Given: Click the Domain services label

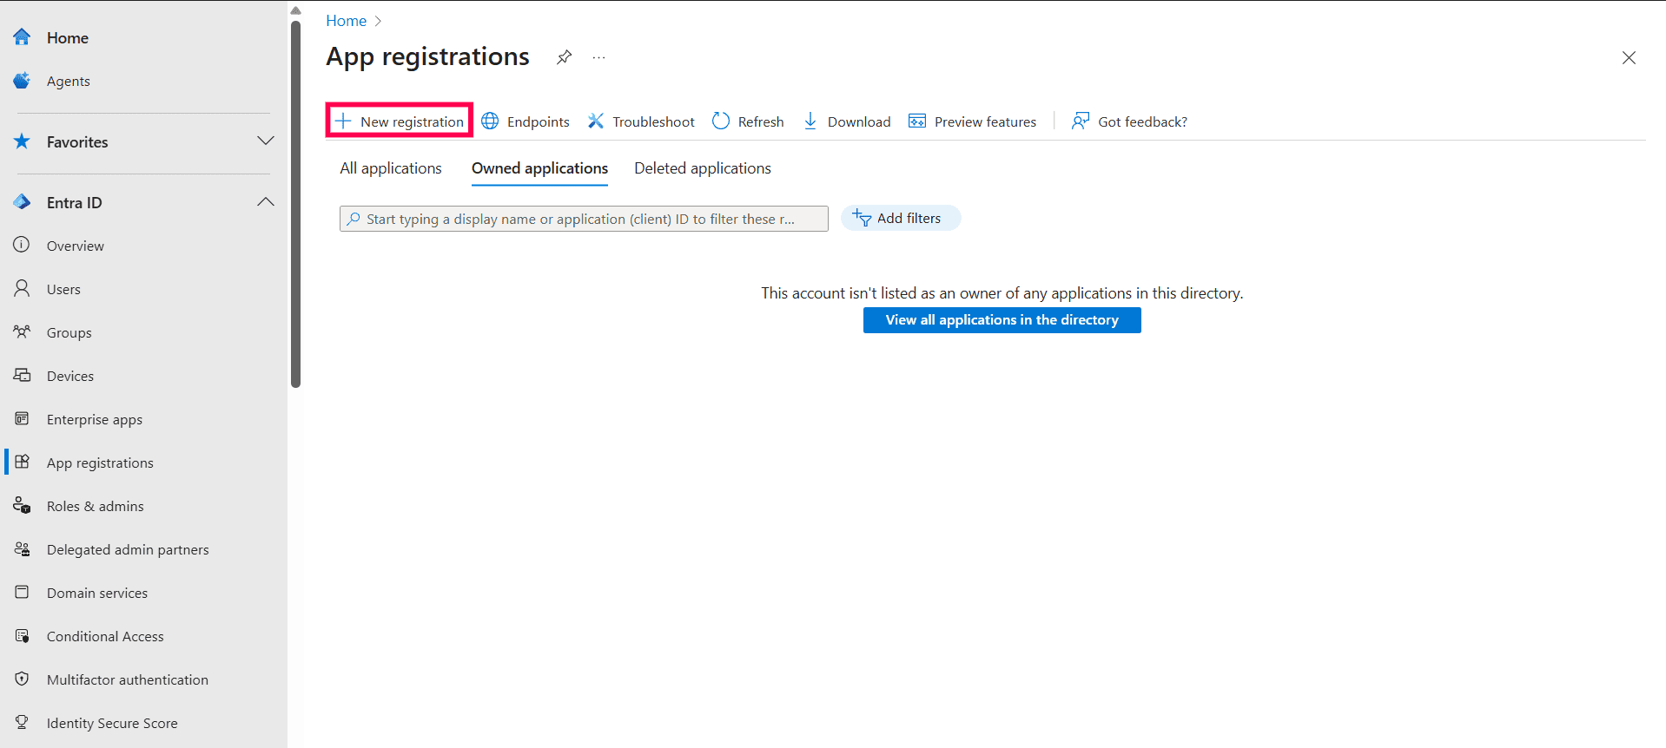Looking at the screenshot, I should pyautogui.click(x=97, y=593).
